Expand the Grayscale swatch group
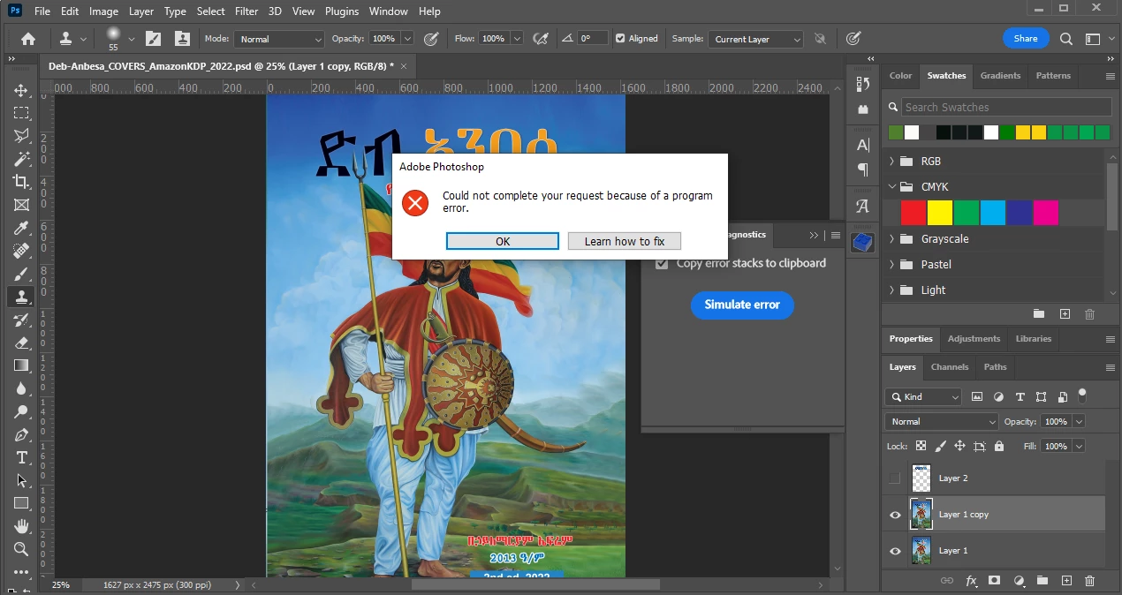 click(x=891, y=239)
